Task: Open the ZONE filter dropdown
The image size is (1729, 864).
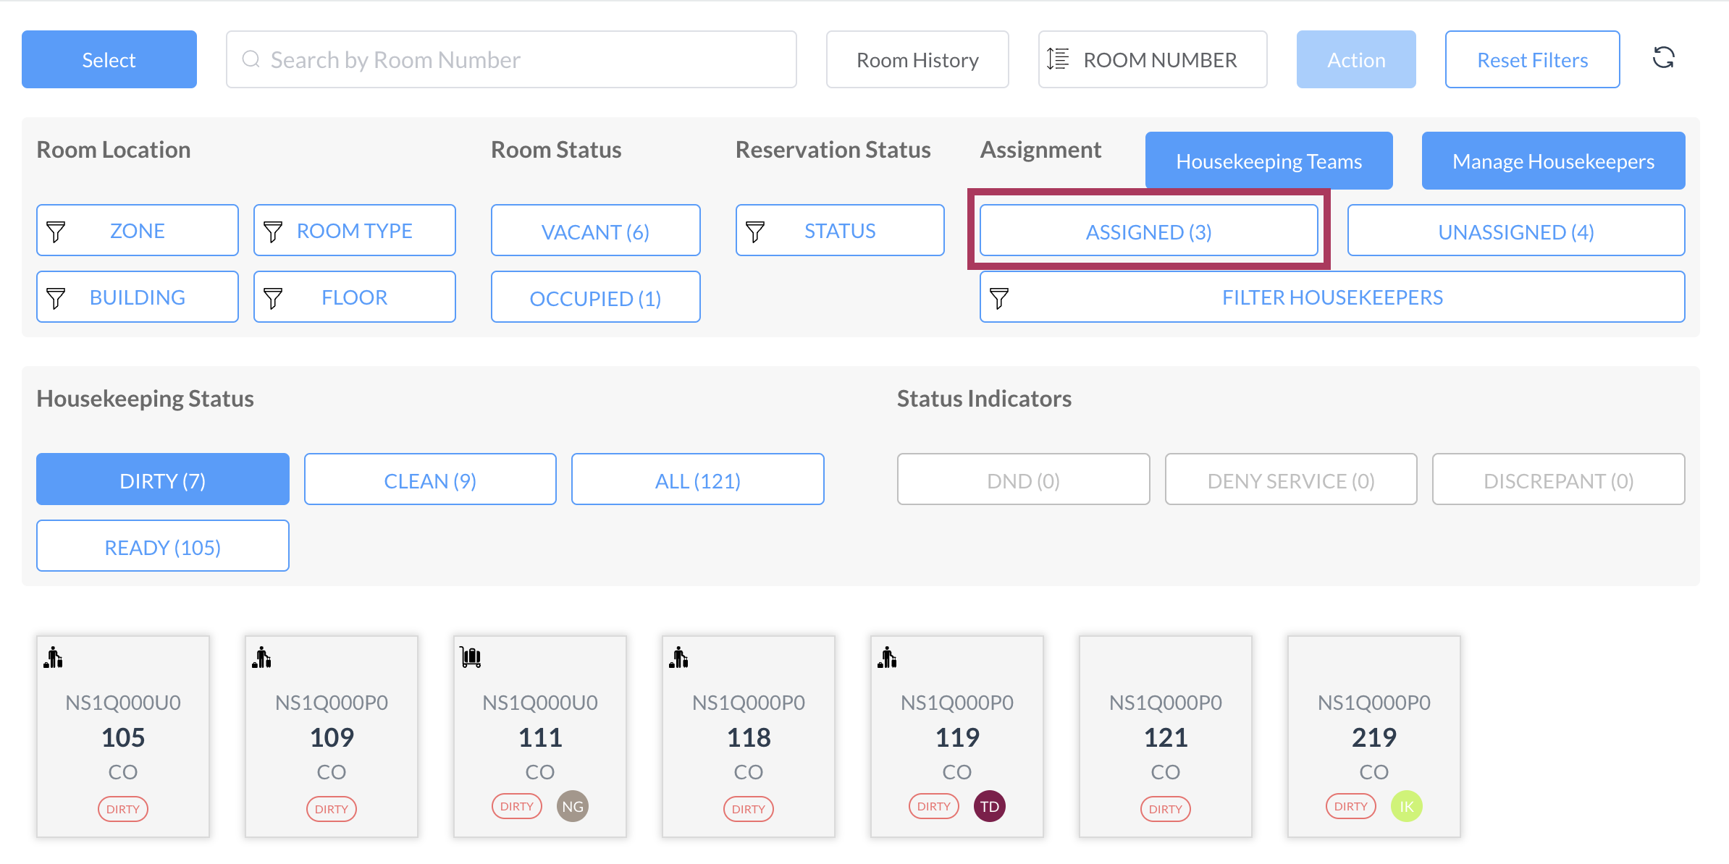Action: (138, 231)
